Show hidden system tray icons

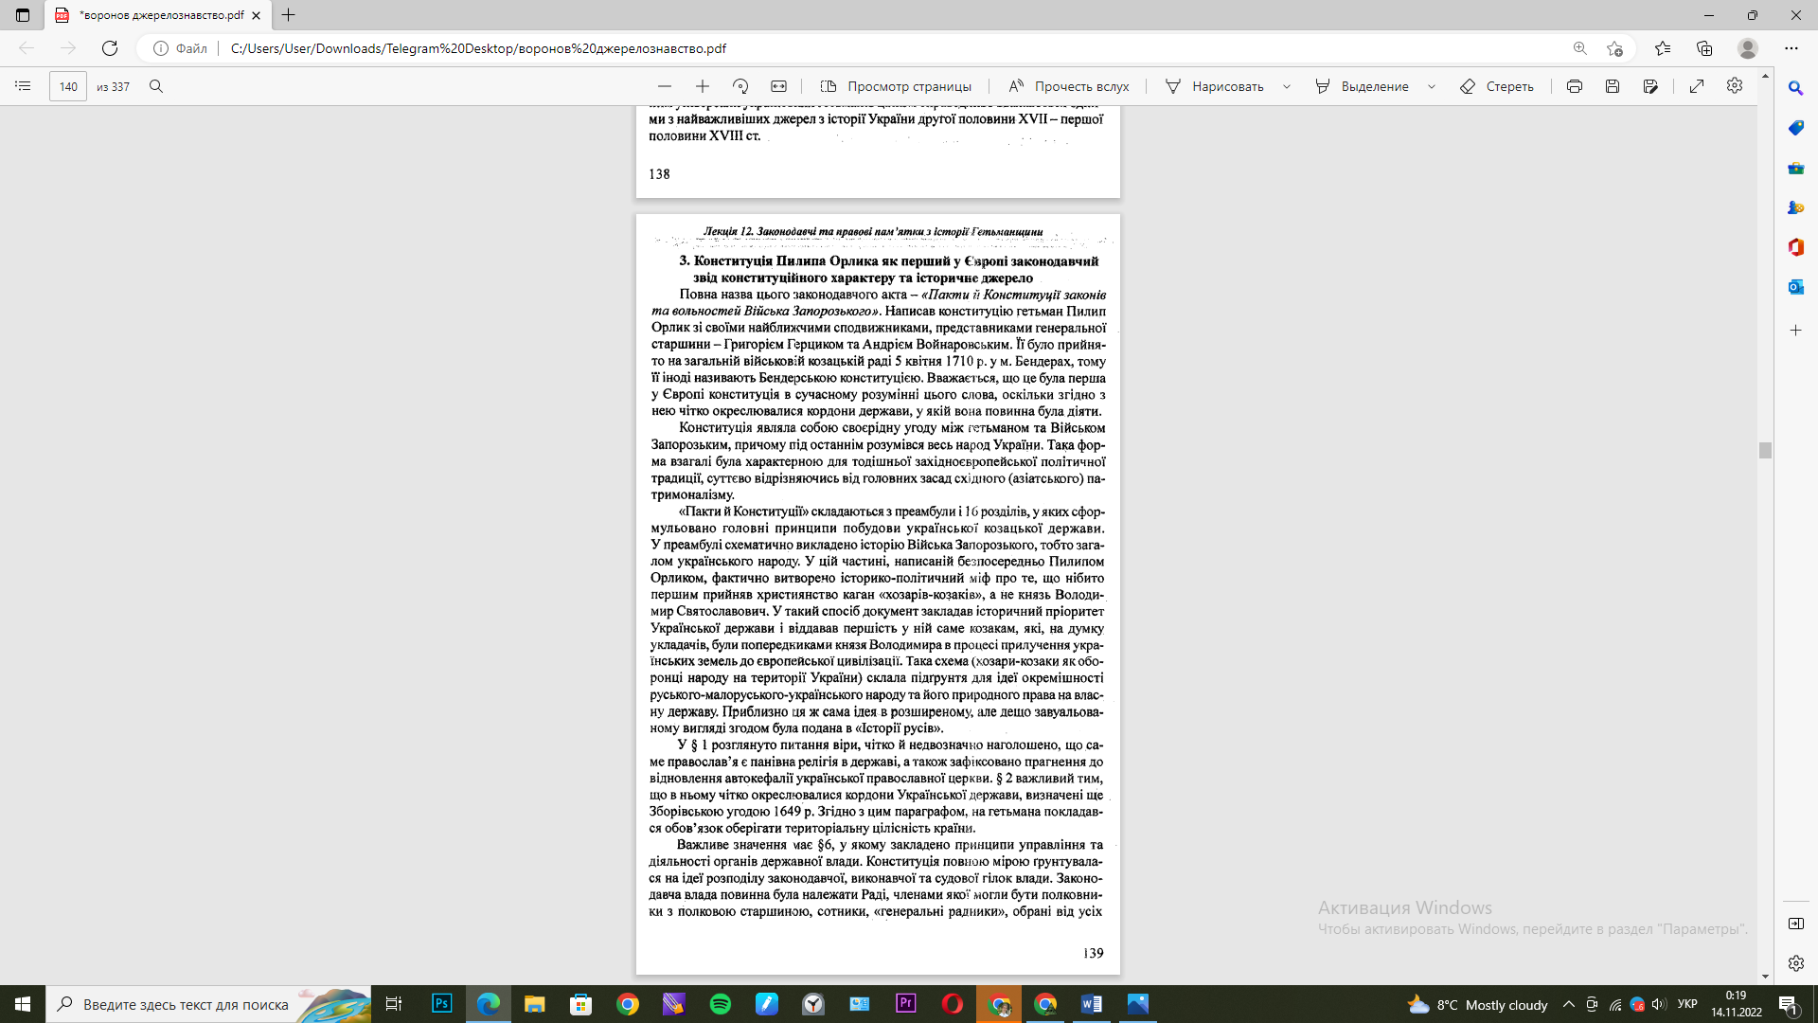click(1569, 1004)
